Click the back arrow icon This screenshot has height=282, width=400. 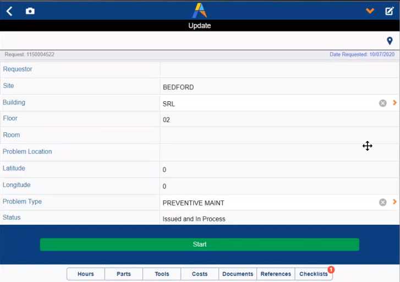(x=9, y=11)
